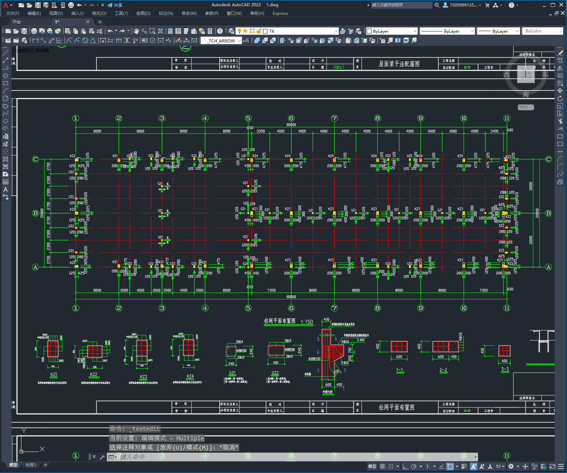Click the search magnifier icon in title bar
Viewport: 567px width, 473px height.
pos(437,5)
